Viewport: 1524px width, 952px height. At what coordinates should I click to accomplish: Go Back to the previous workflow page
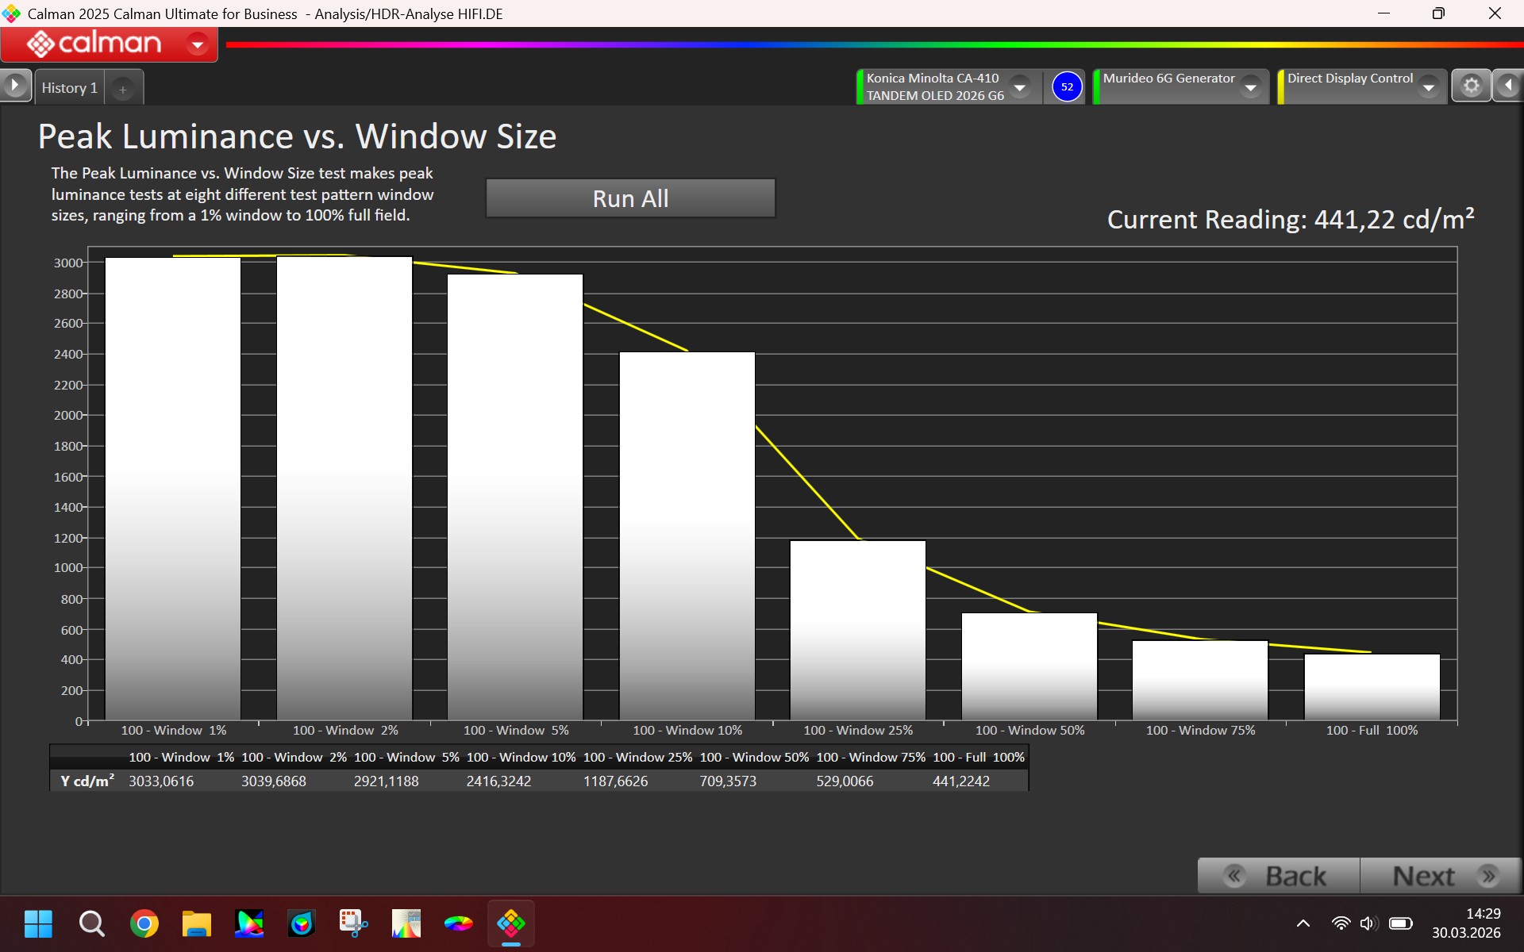pos(1279,876)
